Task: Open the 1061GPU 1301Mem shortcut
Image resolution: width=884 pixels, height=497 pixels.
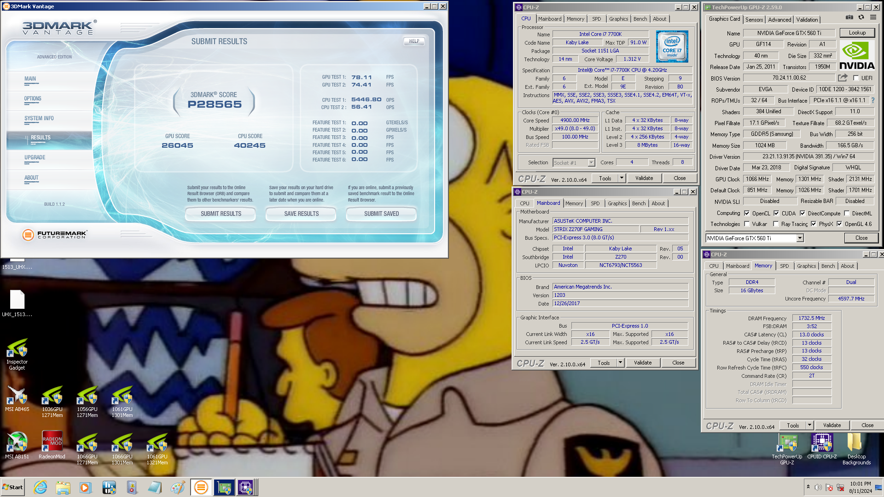Action: pos(122,402)
